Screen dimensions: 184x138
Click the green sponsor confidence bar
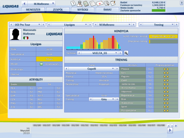pyautogui.click(x=158, y=10)
